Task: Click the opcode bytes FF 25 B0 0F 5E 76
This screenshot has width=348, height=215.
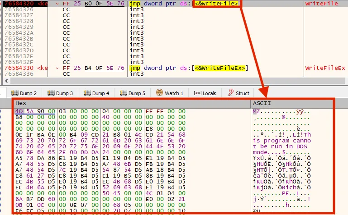Action: tap(93, 4)
